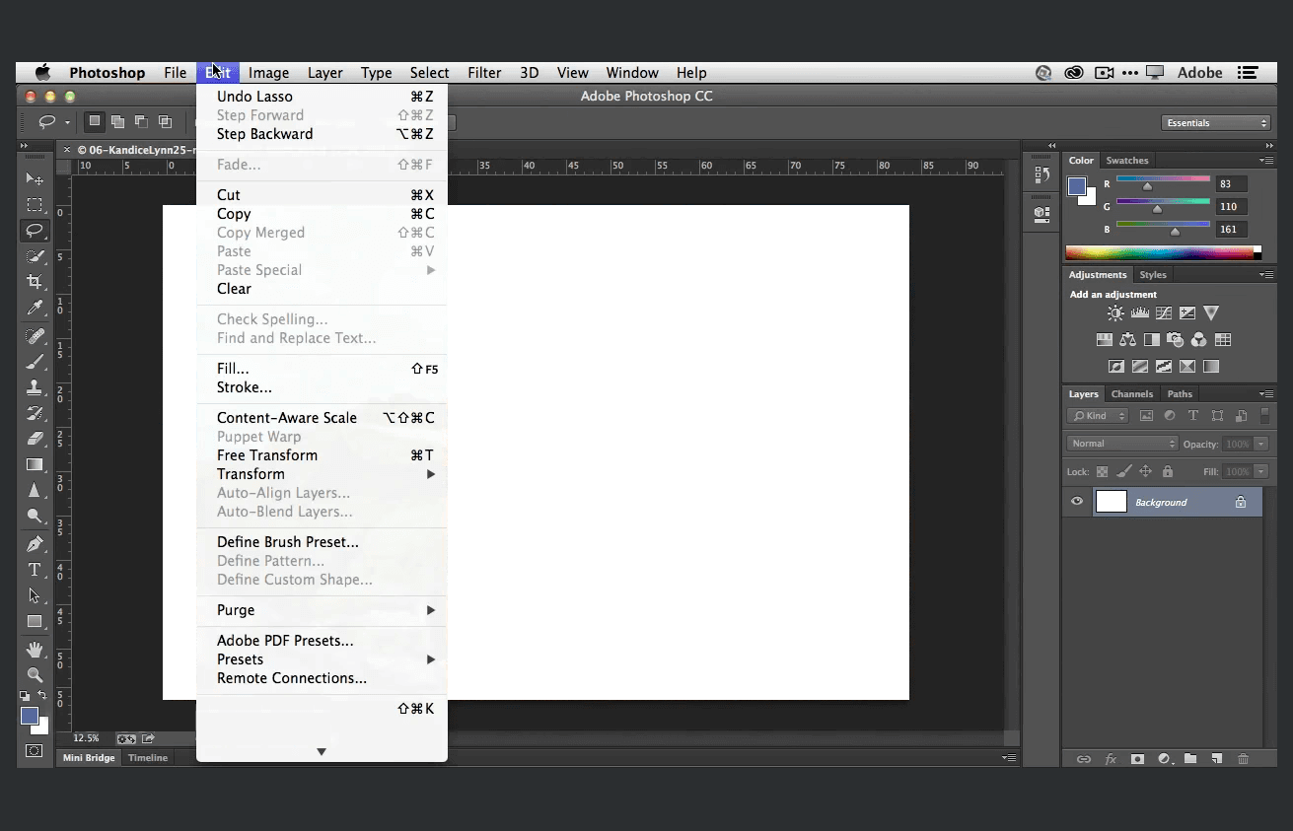Switch to the Channels tab

(1132, 394)
